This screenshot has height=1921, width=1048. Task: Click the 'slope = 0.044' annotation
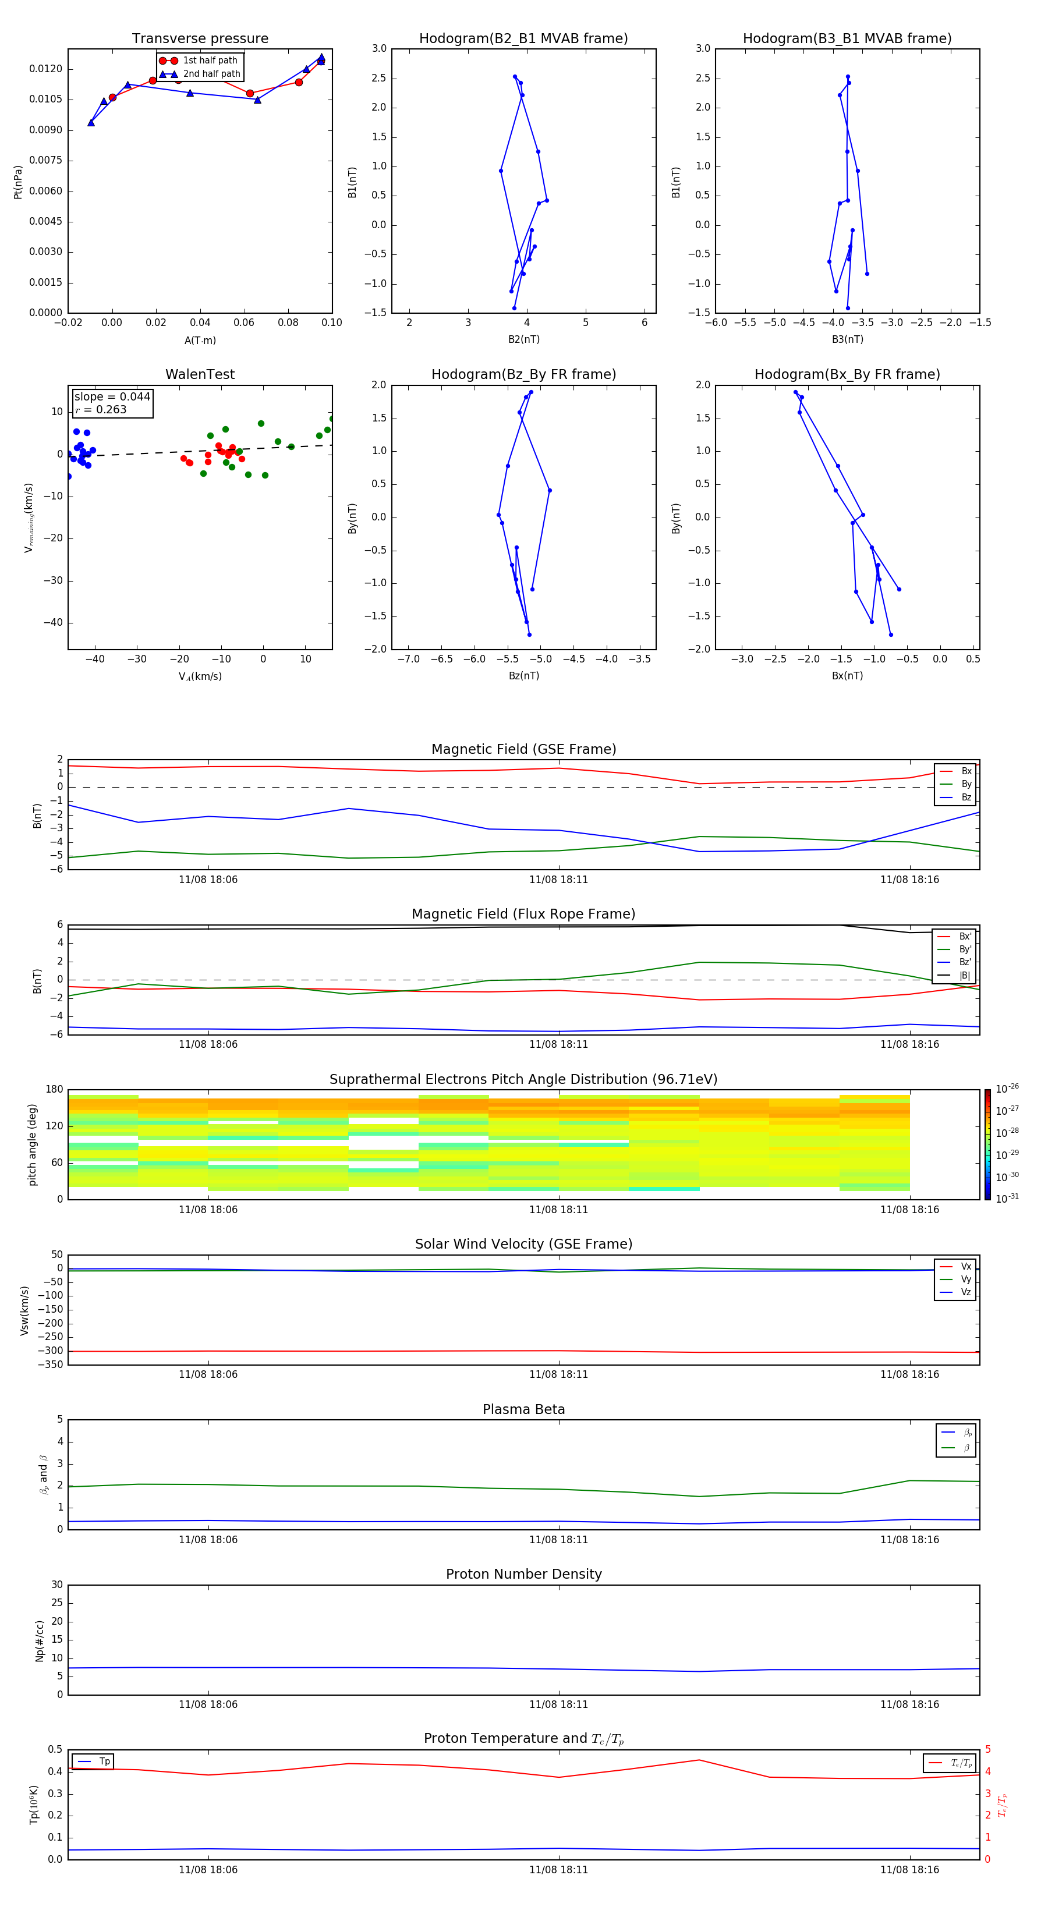tap(112, 397)
